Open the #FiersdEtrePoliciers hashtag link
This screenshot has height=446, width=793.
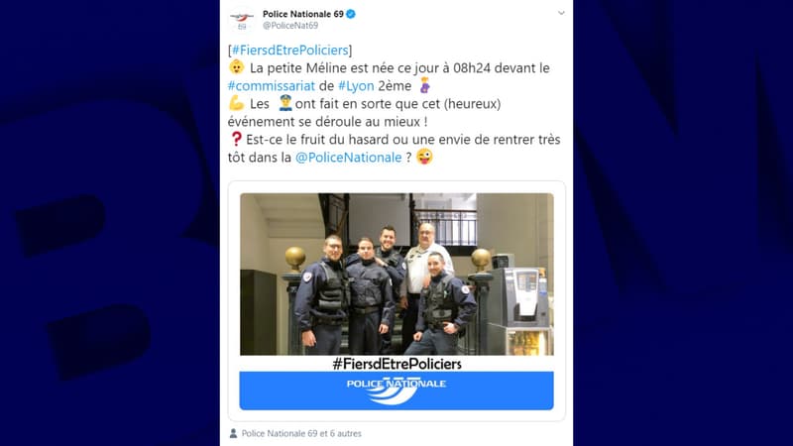tap(289, 51)
